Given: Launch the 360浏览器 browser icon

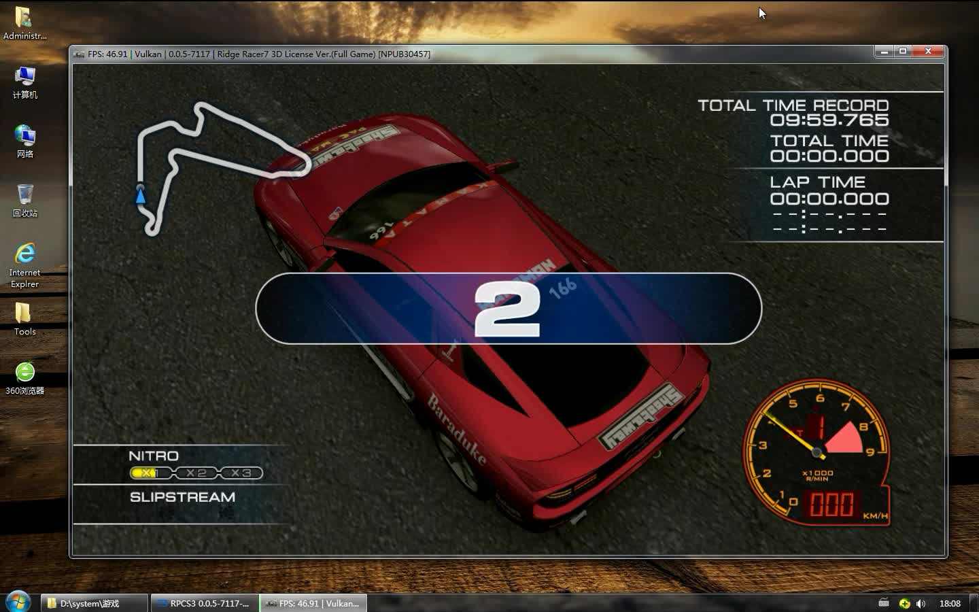Looking at the screenshot, I should click(x=24, y=378).
